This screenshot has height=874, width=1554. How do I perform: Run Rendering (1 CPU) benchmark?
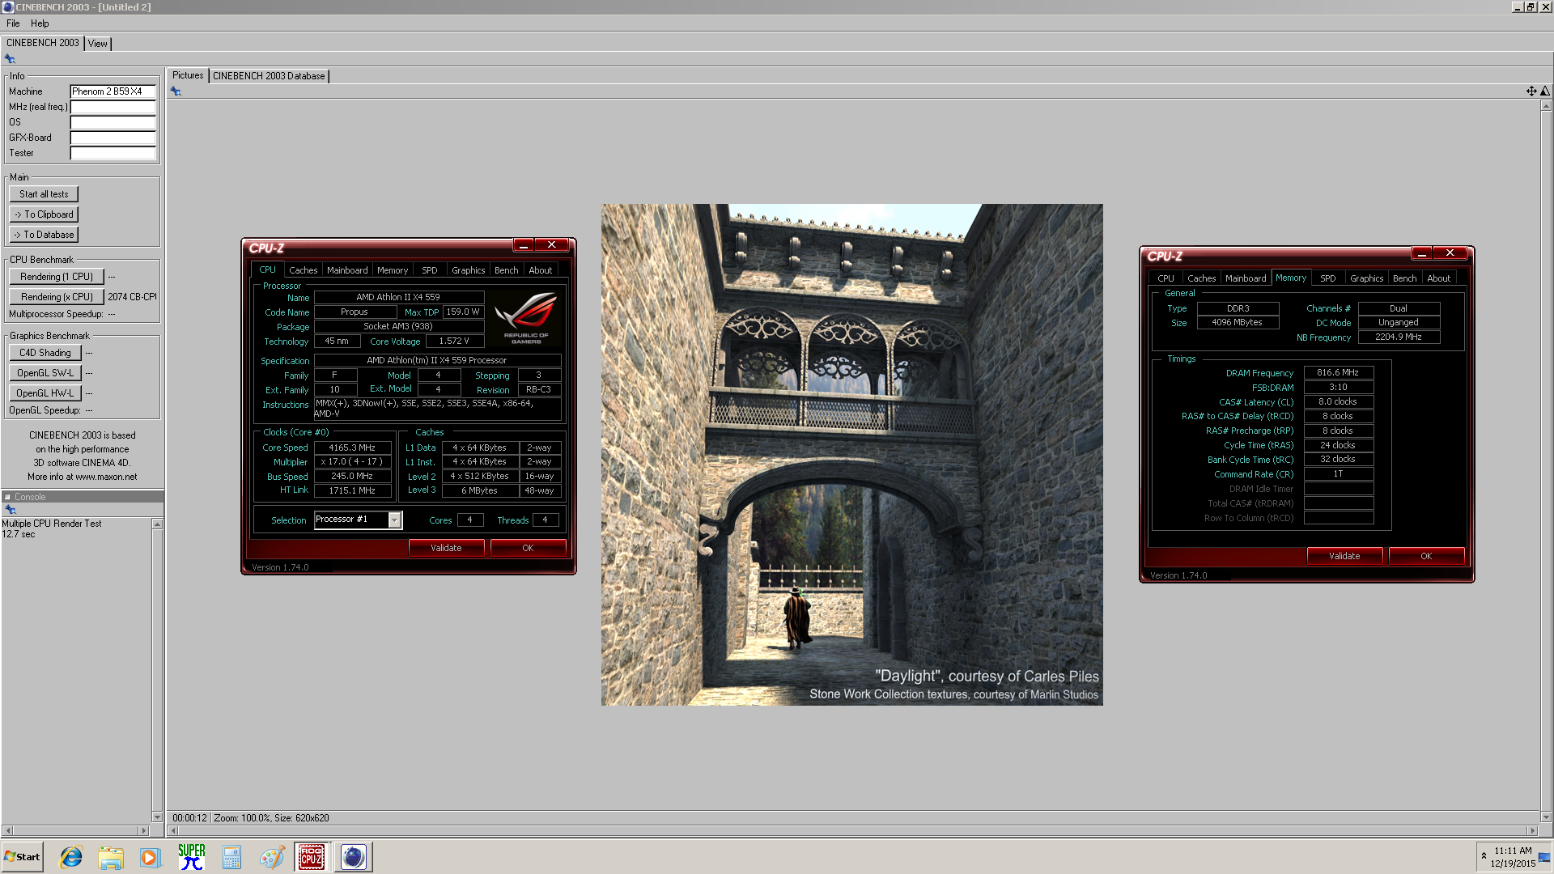tap(57, 277)
